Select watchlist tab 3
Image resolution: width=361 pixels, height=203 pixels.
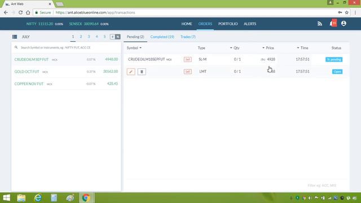click(x=89, y=37)
